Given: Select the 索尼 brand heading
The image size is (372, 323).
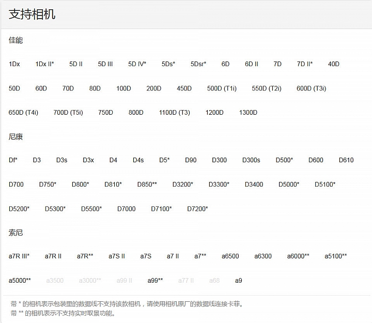Looking at the screenshot, I should [16, 233].
